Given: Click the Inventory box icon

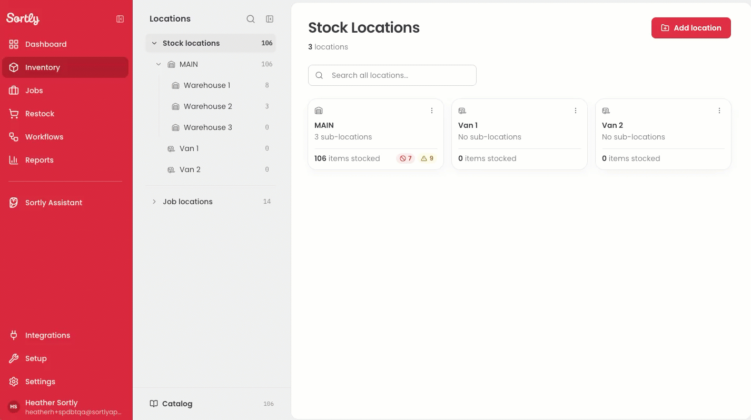Looking at the screenshot, I should pyautogui.click(x=14, y=67).
